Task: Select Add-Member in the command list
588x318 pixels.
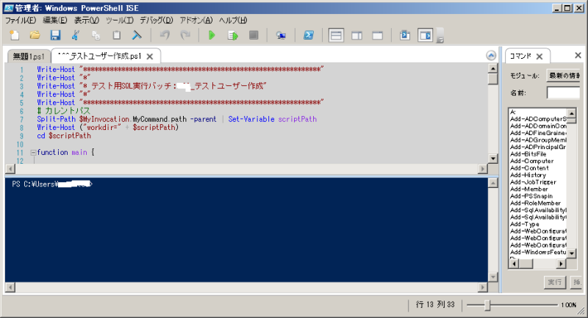Action: tap(529, 189)
